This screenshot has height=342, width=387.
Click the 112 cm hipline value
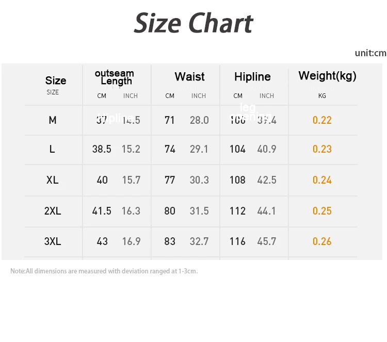pos(237,211)
